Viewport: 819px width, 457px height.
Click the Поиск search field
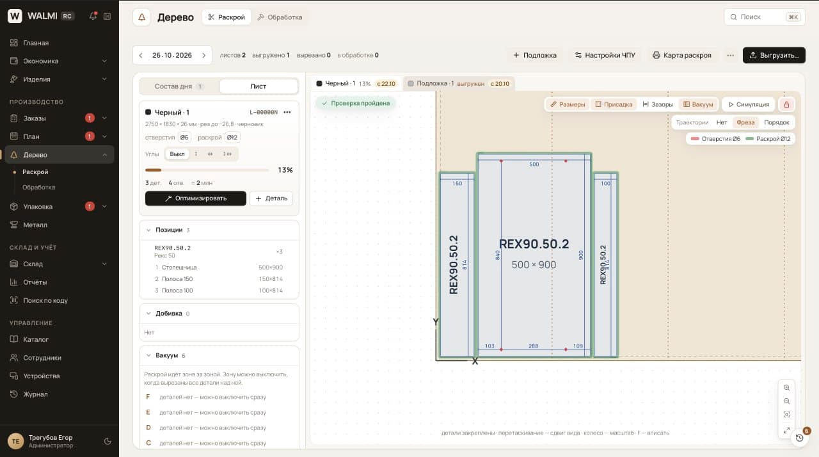[x=765, y=17]
